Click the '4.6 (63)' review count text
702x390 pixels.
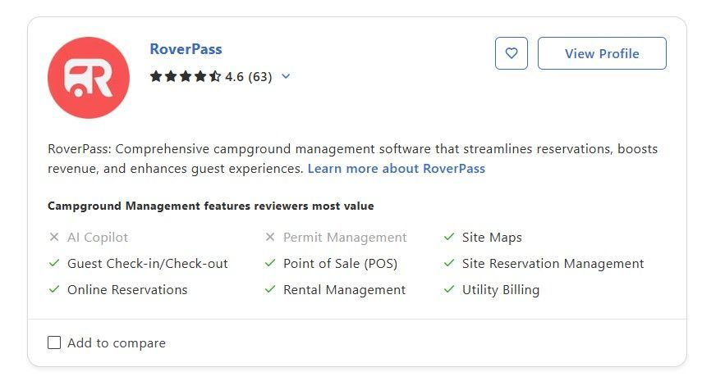[x=249, y=77]
